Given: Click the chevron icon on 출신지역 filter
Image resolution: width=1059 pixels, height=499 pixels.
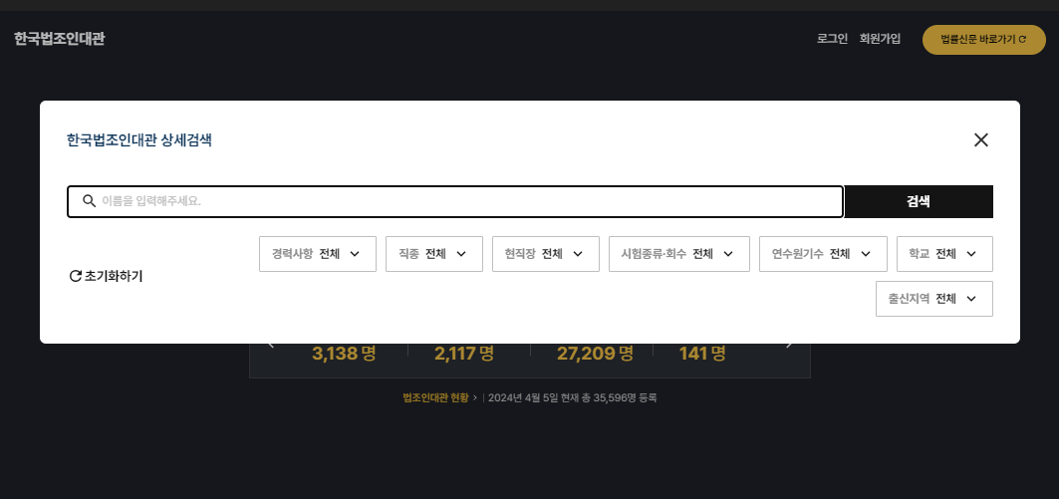Looking at the screenshot, I should 971,299.
